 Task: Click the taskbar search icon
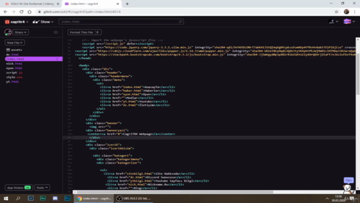click(18, 198)
